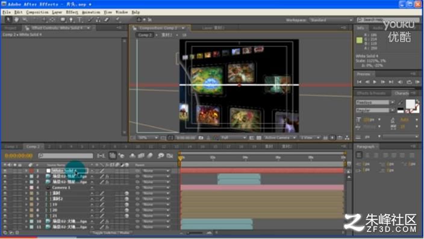424x239 pixels.
Task: Select the Horizontal Type tool
Action: 79,20
